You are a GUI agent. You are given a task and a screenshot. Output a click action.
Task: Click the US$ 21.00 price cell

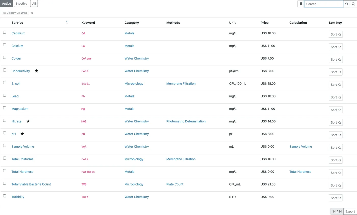click(268, 184)
